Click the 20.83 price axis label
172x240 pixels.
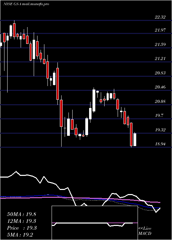pyautogui.click(x=160, y=73)
